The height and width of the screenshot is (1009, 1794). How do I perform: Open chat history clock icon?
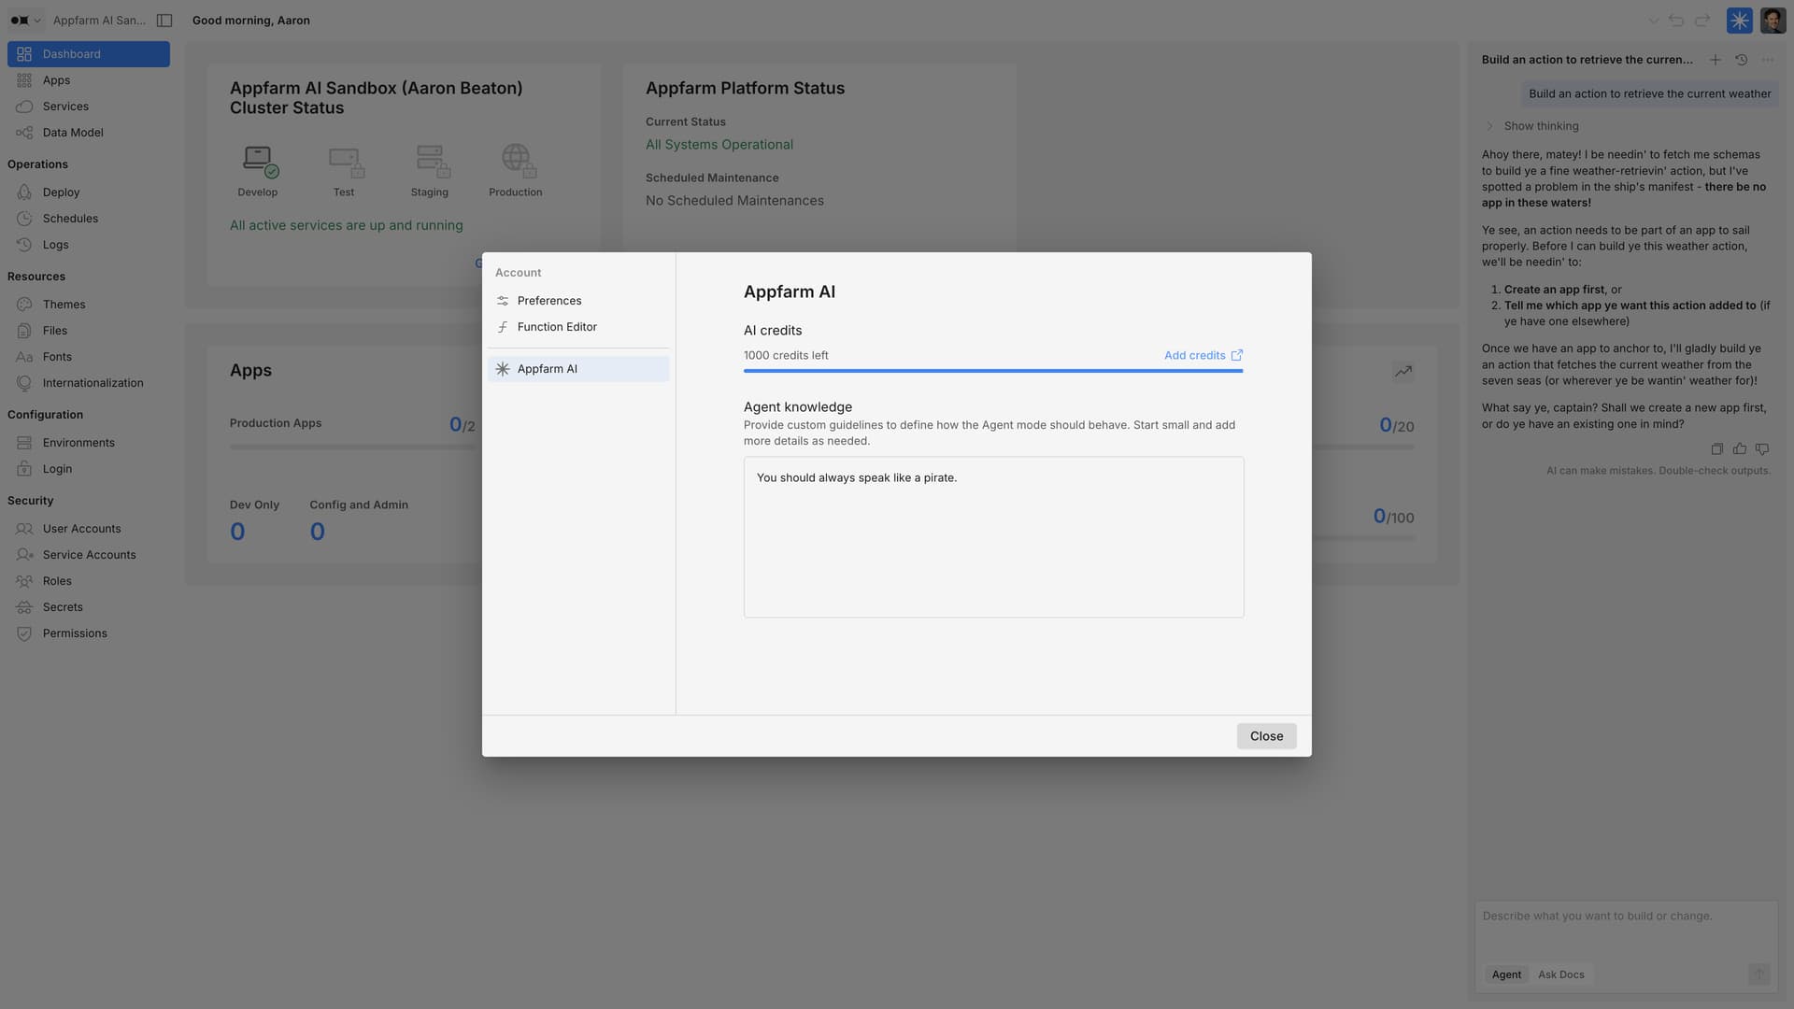click(1741, 60)
